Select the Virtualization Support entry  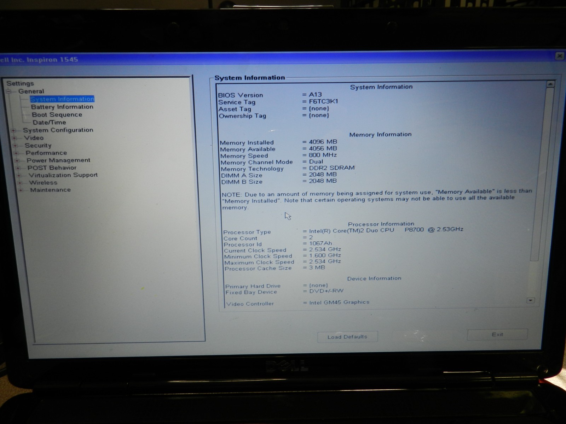tap(63, 175)
